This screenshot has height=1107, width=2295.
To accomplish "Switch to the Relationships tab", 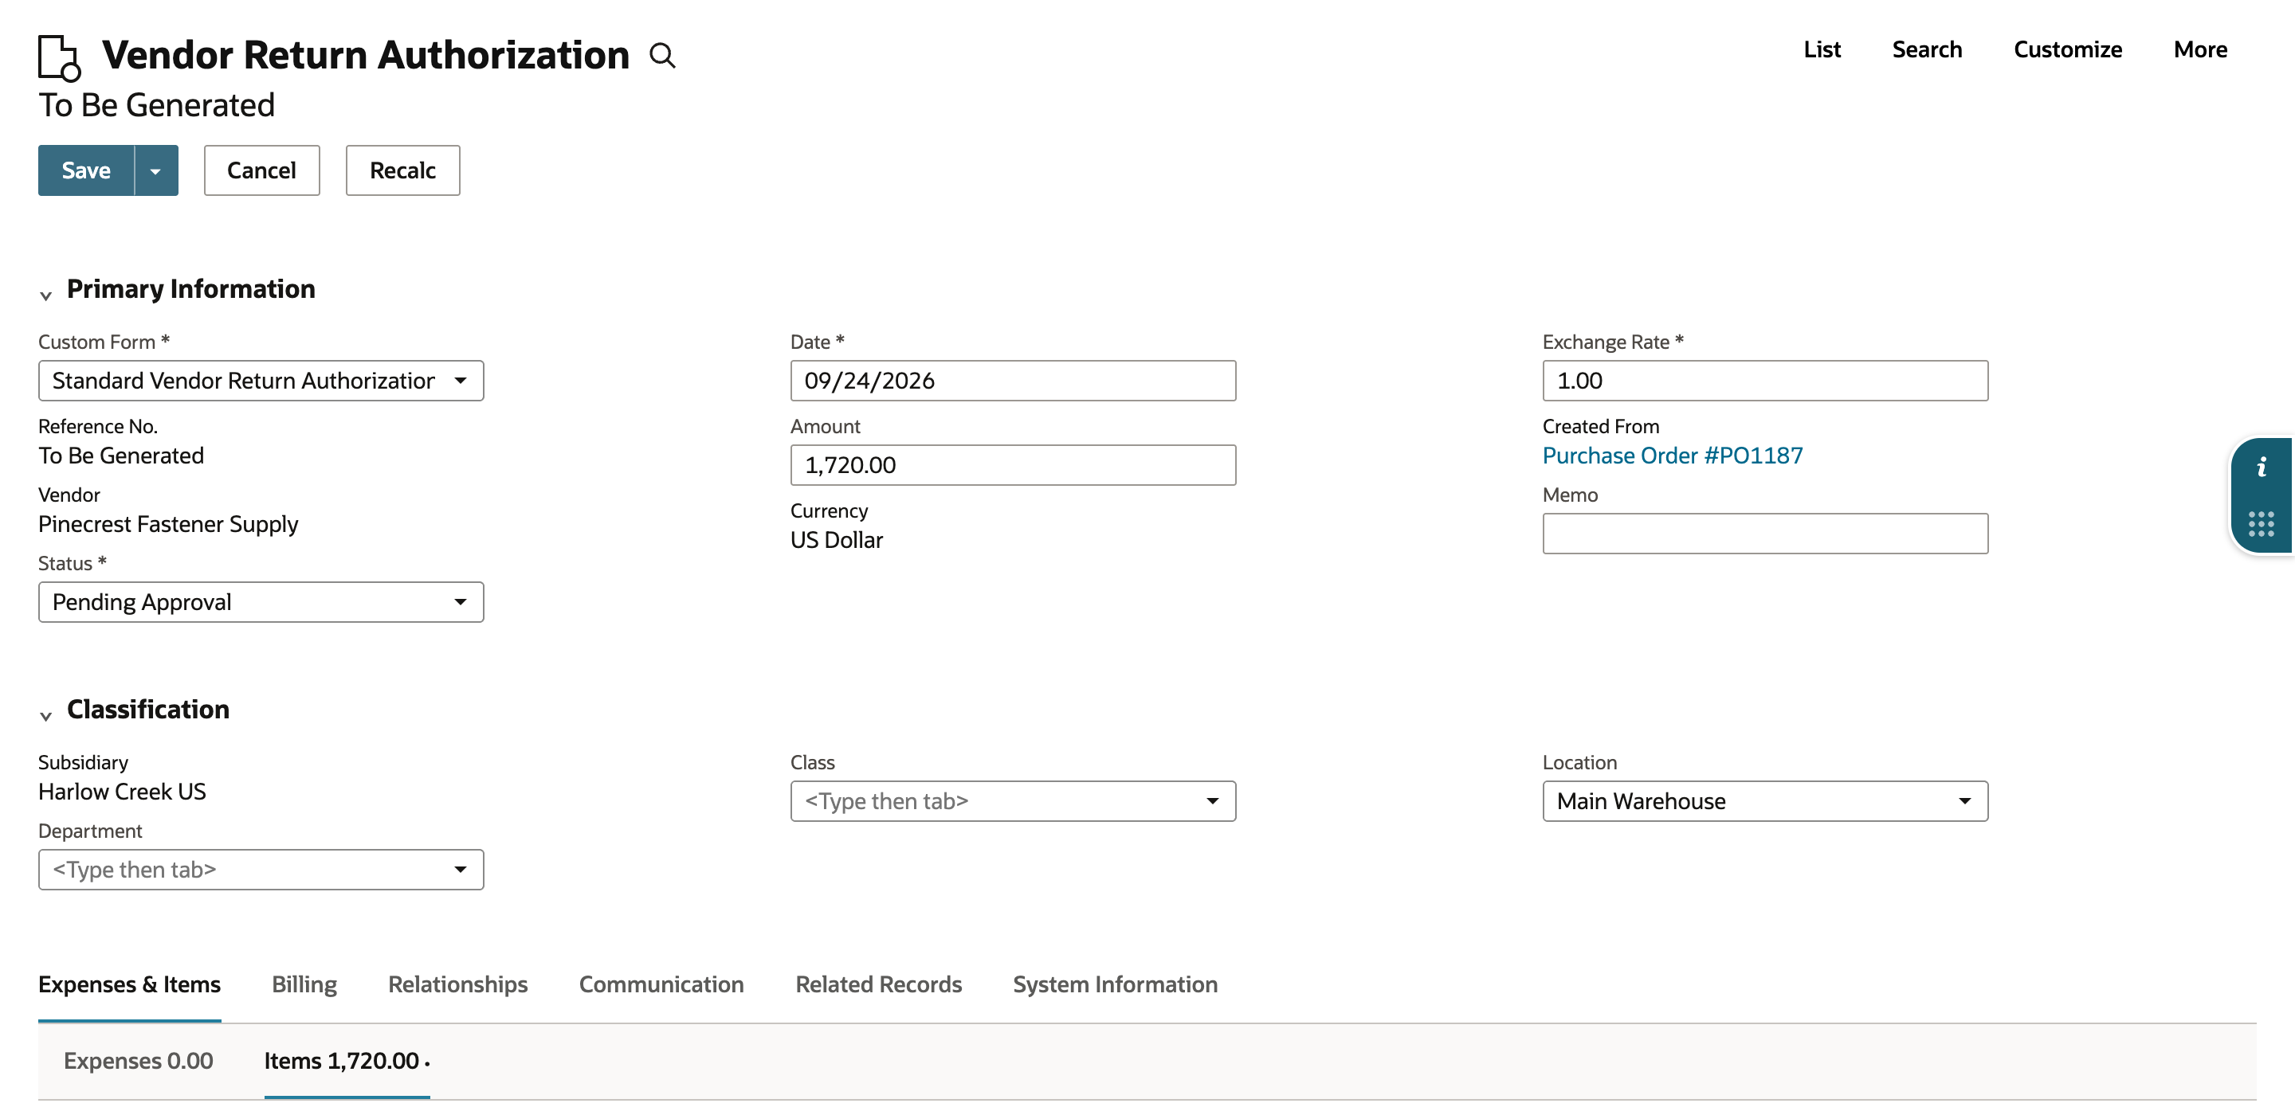I will coord(458,984).
